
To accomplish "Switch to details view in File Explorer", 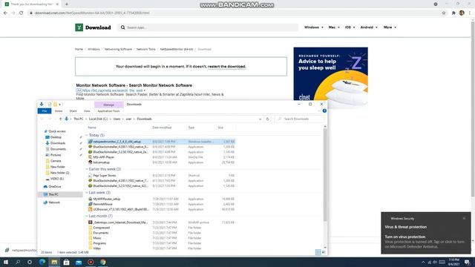I will pyautogui.click(x=318, y=252).
